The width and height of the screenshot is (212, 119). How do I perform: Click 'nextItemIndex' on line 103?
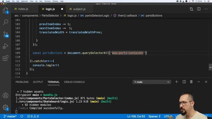click(50, 28)
